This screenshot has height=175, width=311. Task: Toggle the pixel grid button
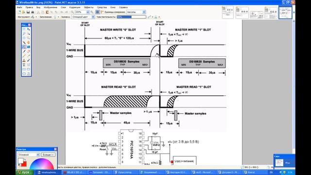(x=97, y=12)
